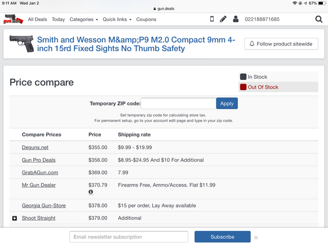This screenshot has height=246, width=328.
Task: Expand the Shoot Straight row plus icon
Action: coord(14,218)
